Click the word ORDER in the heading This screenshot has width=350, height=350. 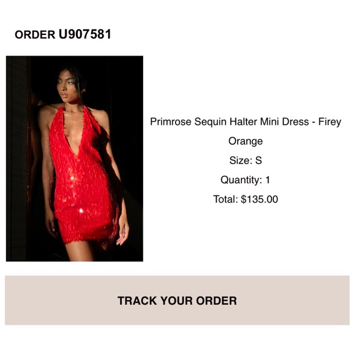click(x=35, y=34)
